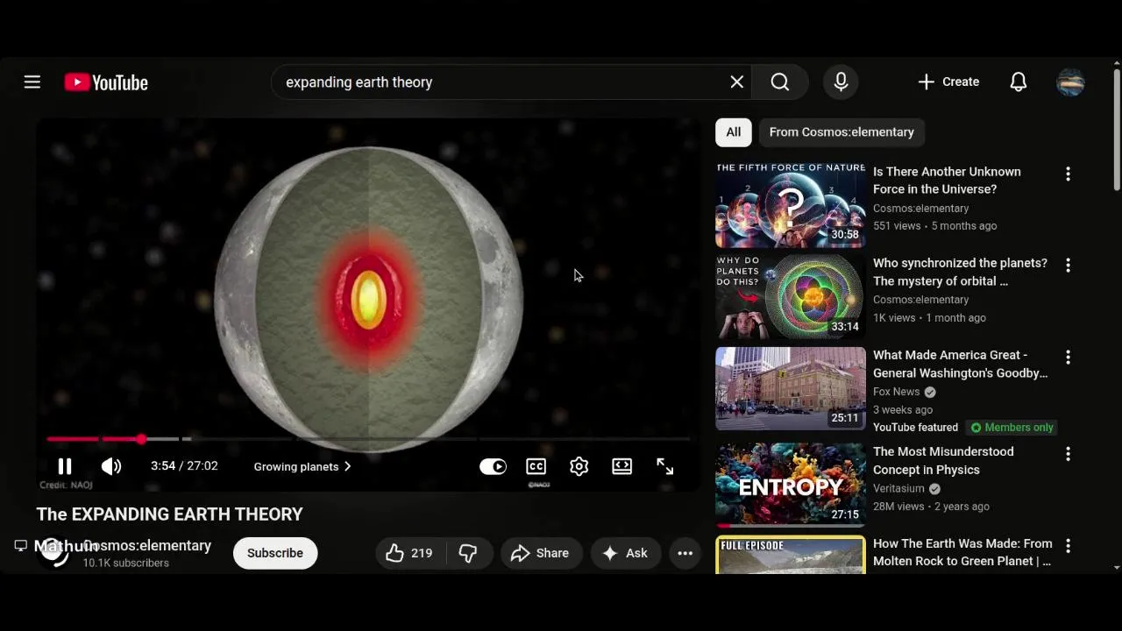Select From Cosmos:elementary filter chip
The image size is (1122, 631).
pos(841,132)
